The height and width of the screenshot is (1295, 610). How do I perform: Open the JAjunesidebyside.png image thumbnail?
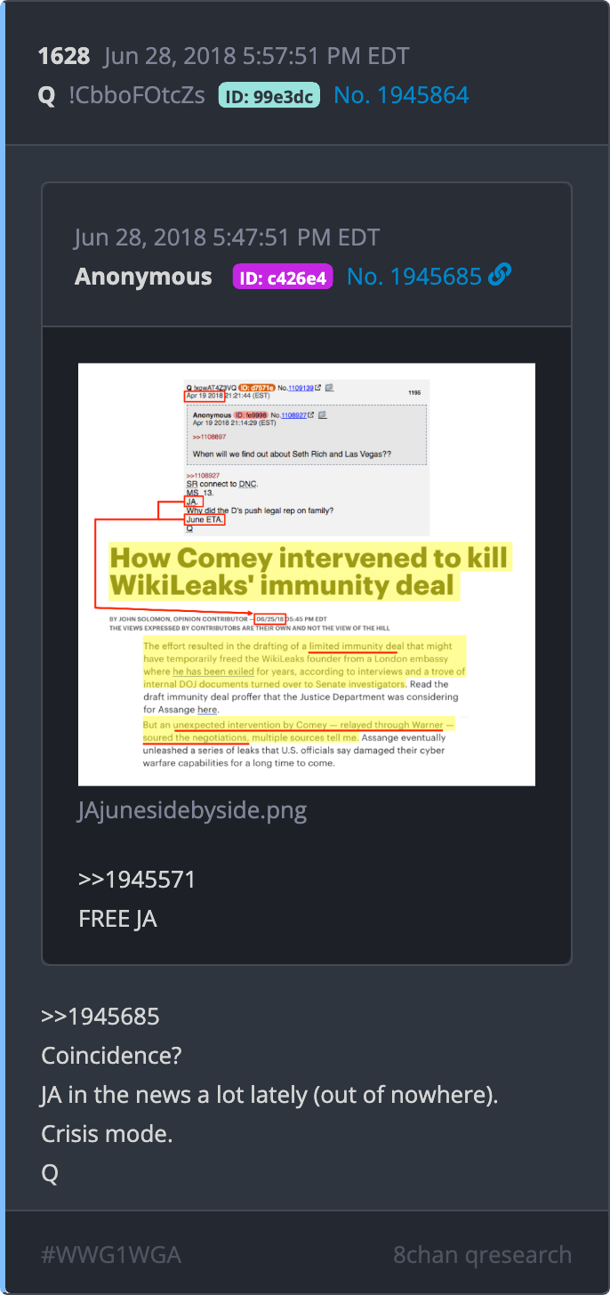pos(307,575)
